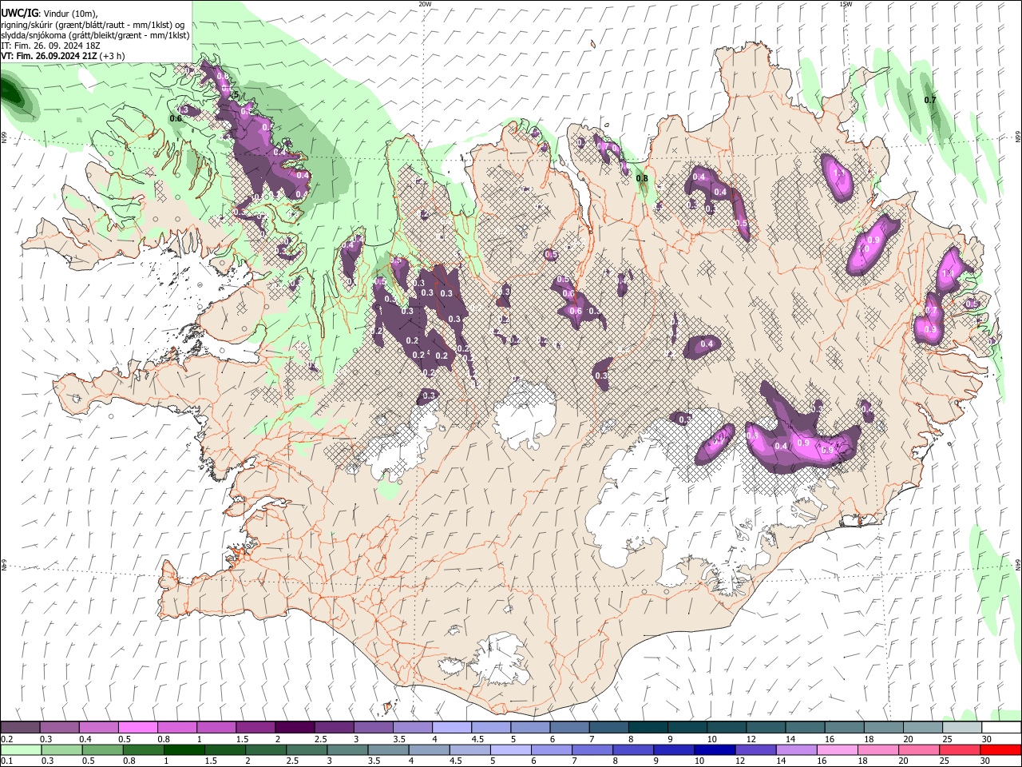
Task: Click the black '0.7' value over northeast sea
Action: click(930, 100)
